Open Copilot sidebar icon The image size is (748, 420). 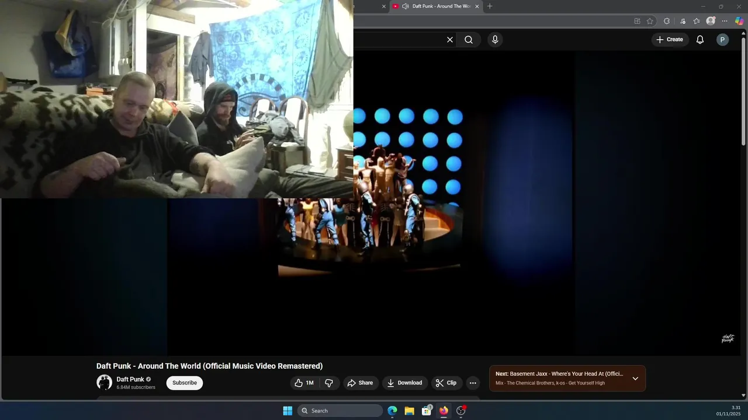coord(739,21)
